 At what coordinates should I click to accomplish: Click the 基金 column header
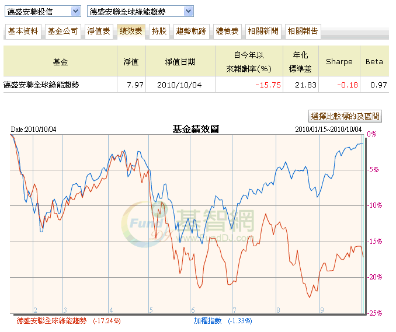(x=60, y=62)
